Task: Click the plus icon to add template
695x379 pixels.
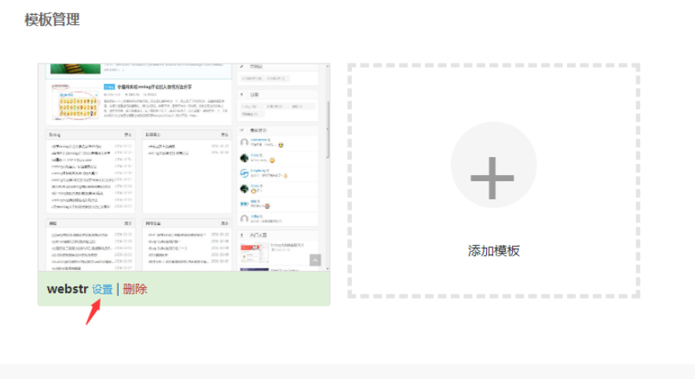Action: [492, 178]
